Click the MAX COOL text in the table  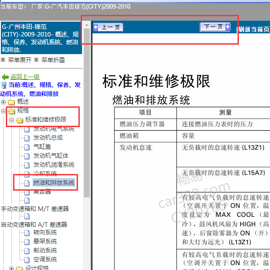click(235, 215)
